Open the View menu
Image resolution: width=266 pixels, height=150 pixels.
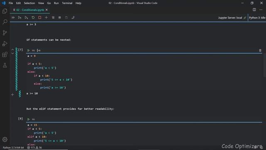coord(41,3)
